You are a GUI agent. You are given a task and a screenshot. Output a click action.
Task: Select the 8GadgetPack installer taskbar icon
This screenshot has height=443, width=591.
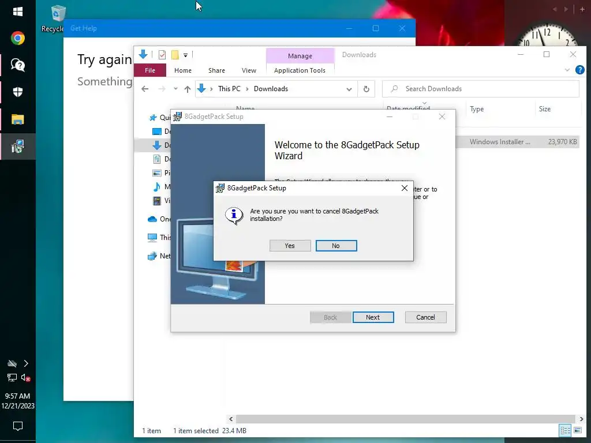point(18,146)
